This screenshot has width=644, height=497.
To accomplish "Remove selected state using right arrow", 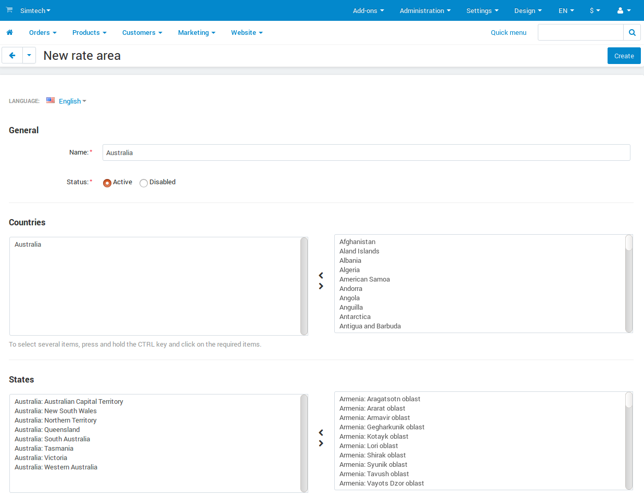I will (x=321, y=443).
